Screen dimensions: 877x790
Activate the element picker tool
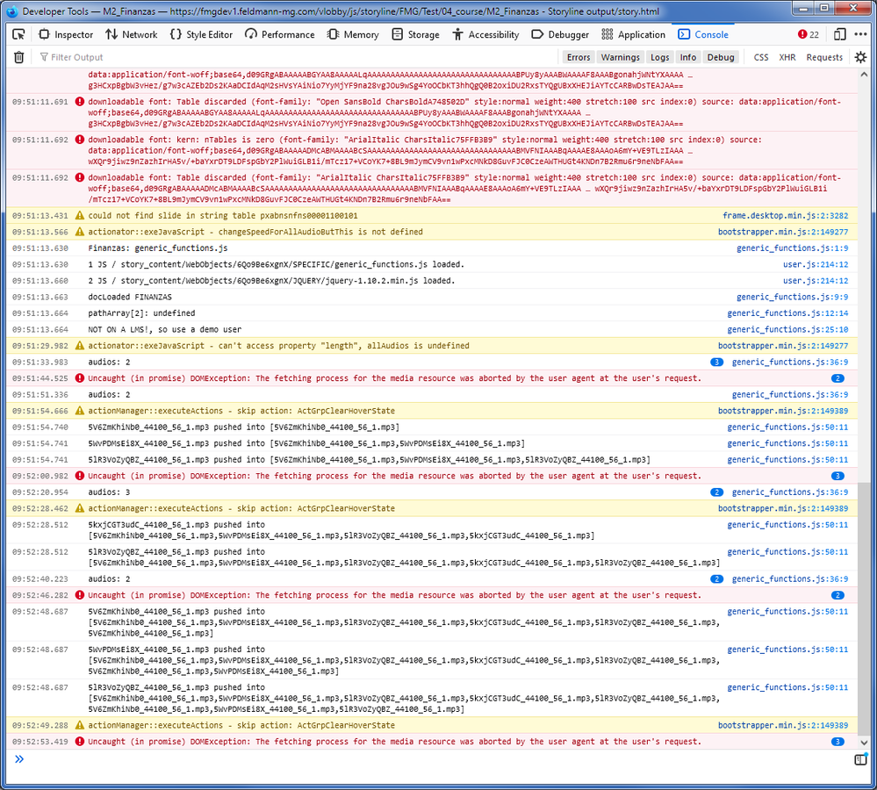pyautogui.click(x=18, y=34)
